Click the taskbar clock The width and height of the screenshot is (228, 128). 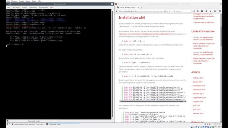(216, 124)
